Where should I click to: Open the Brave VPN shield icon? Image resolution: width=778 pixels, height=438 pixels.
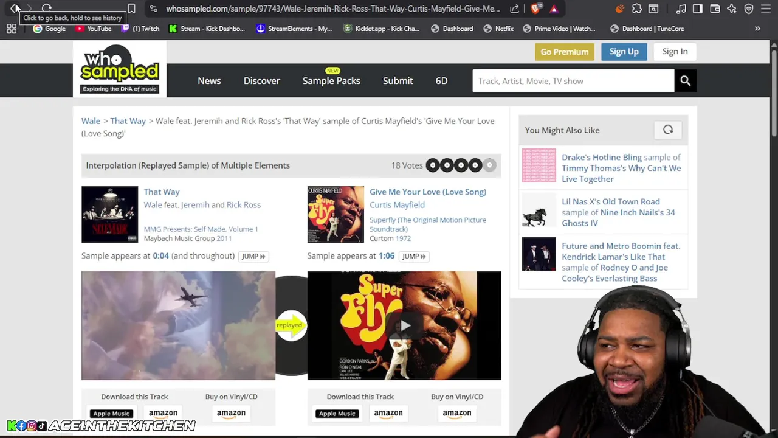(749, 9)
